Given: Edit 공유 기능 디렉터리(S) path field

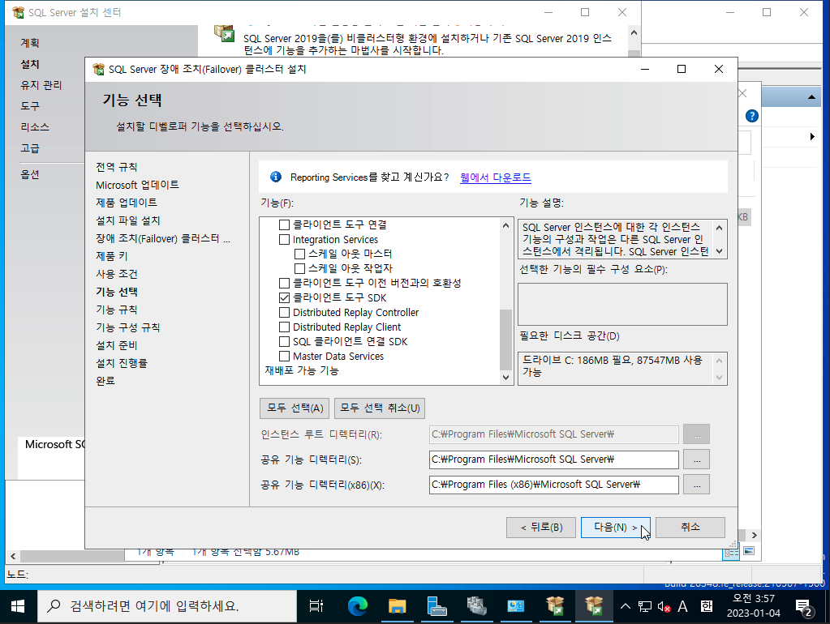Looking at the screenshot, I should (553, 459).
